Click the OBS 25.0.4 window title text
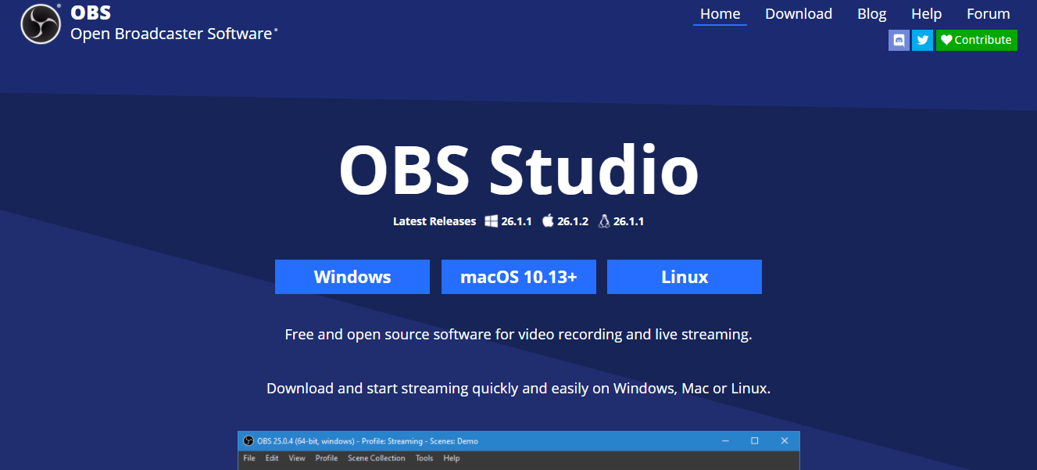 (367, 441)
